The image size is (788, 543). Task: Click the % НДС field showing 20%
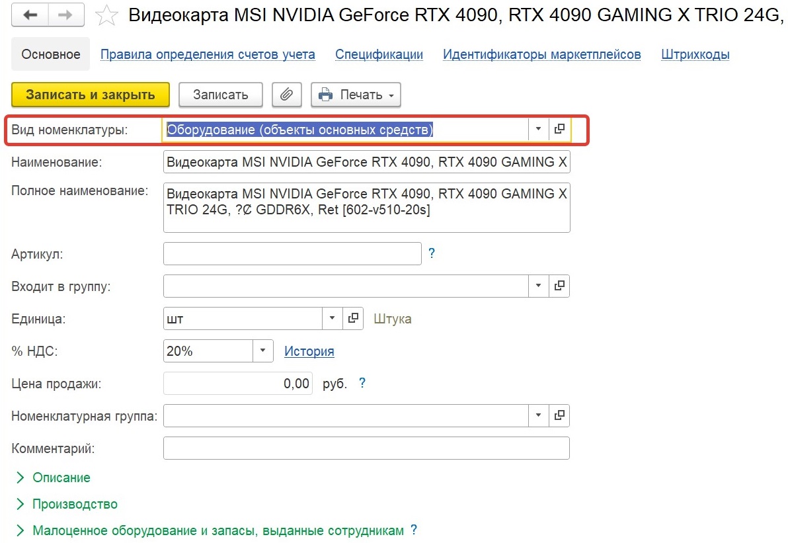[208, 351]
